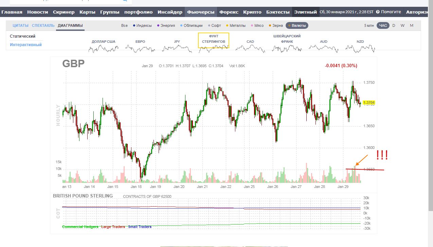Click the -0.0041 (0.30%) change value
The width and height of the screenshot is (433, 247).
point(341,66)
